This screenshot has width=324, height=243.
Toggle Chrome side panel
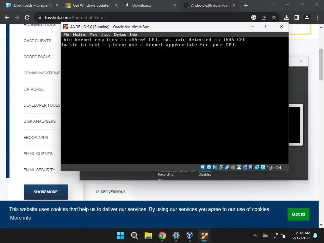(x=297, y=18)
